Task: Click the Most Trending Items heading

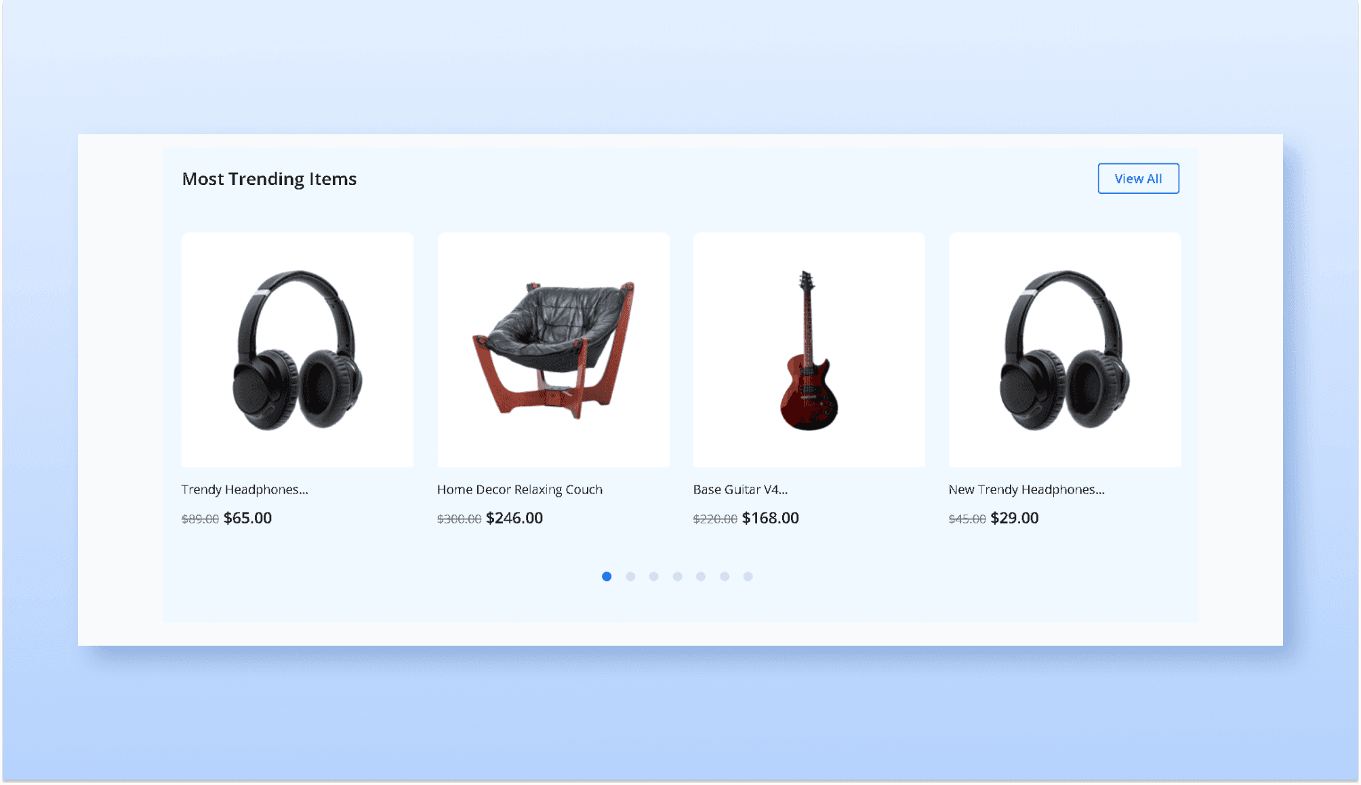Action: coord(269,179)
